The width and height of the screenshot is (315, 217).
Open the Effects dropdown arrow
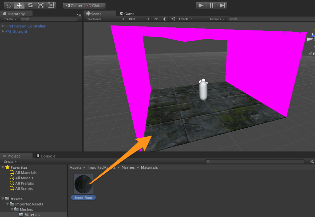pos(192,19)
